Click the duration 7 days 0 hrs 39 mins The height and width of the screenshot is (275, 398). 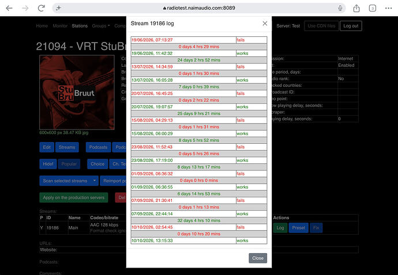tap(199, 87)
